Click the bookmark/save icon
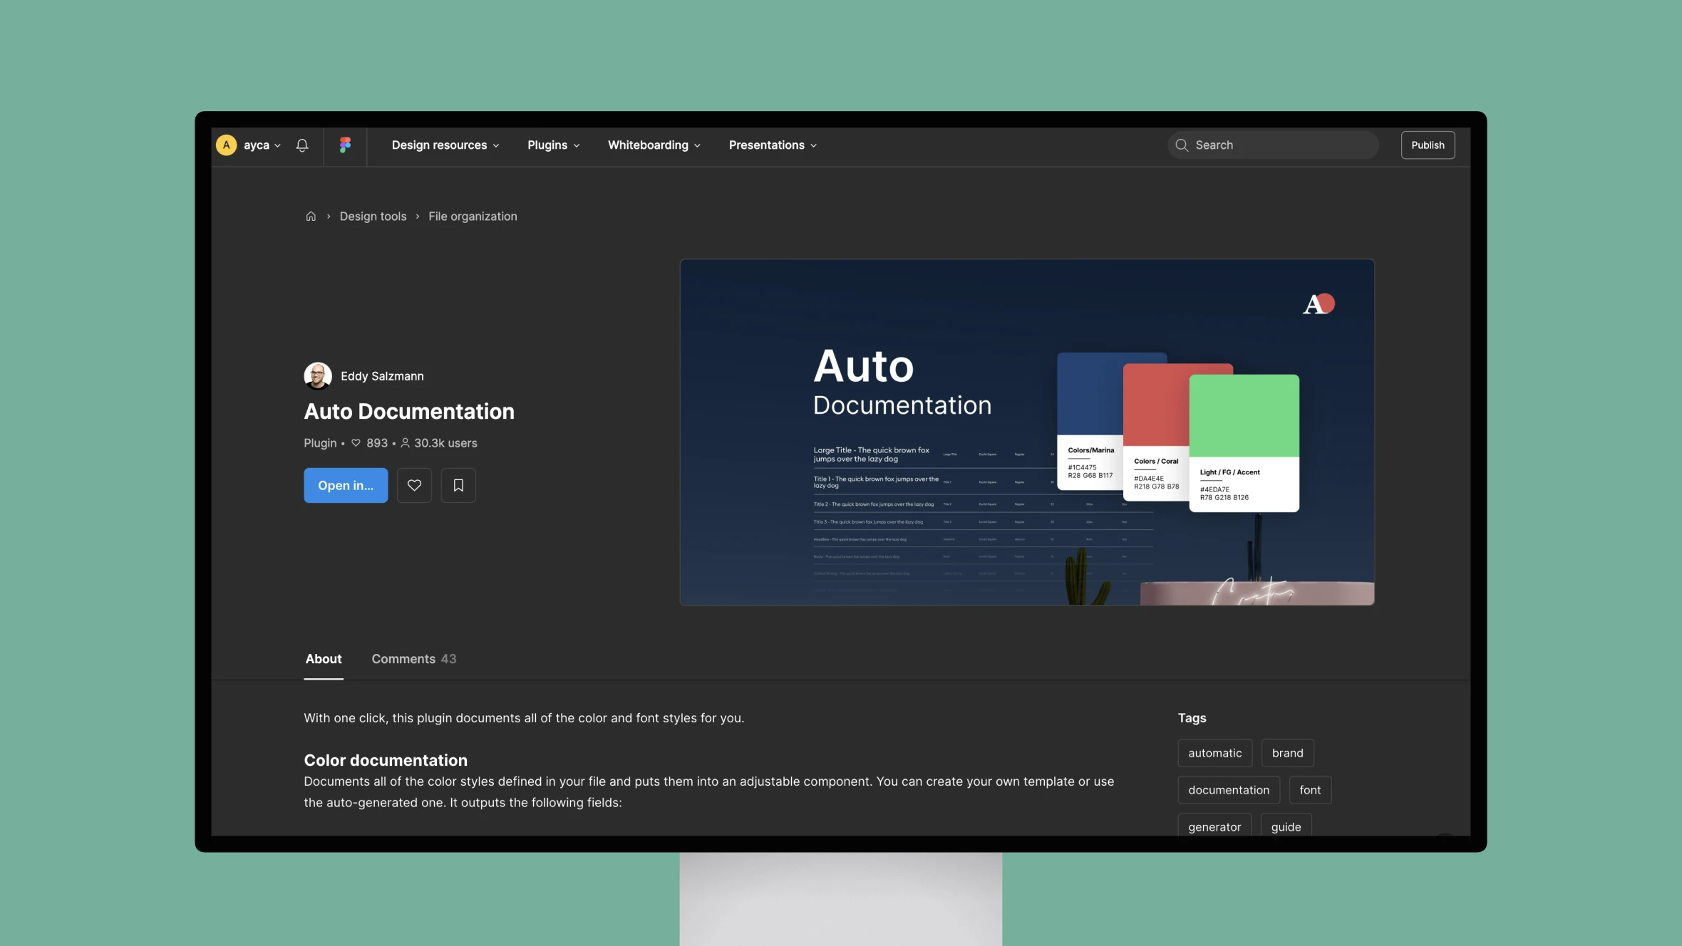 click(458, 485)
